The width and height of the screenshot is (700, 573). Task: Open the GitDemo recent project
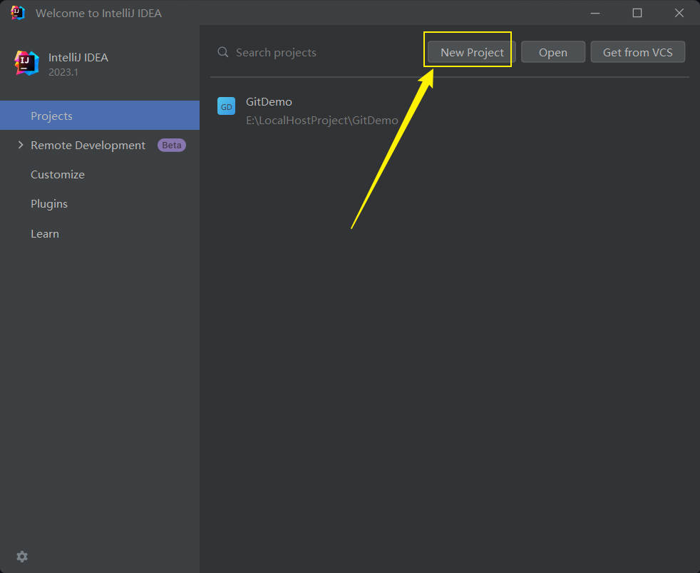coord(448,111)
